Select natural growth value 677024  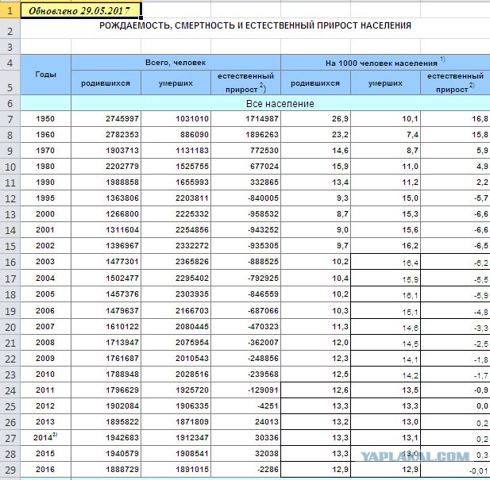coord(246,167)
